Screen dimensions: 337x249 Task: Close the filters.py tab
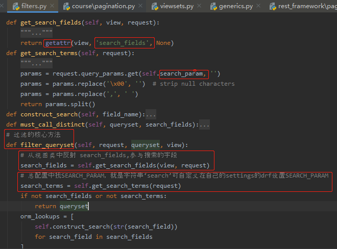(x=52, y=6)
